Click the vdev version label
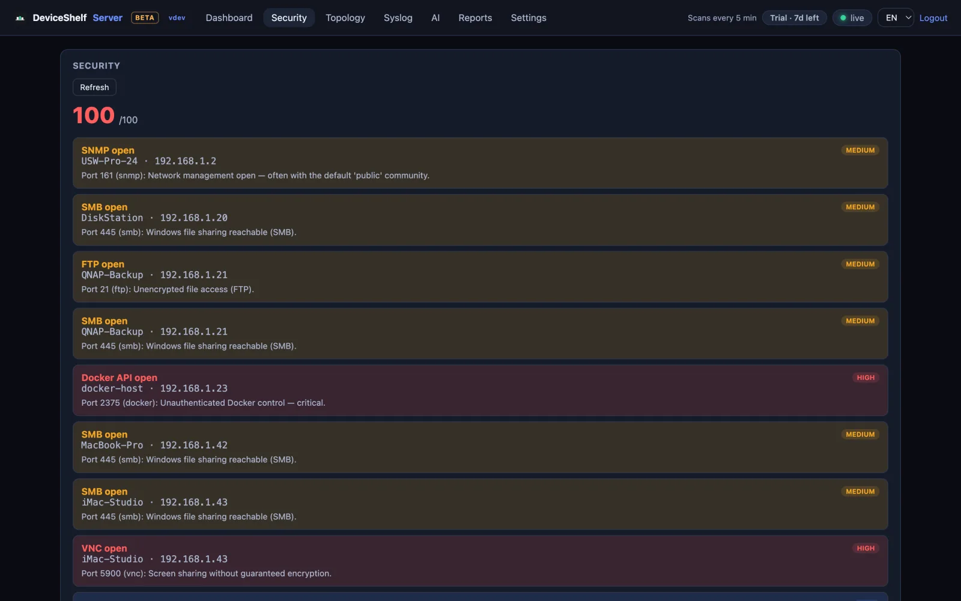The height and width of the screenshot is (601, 961). 177,18
